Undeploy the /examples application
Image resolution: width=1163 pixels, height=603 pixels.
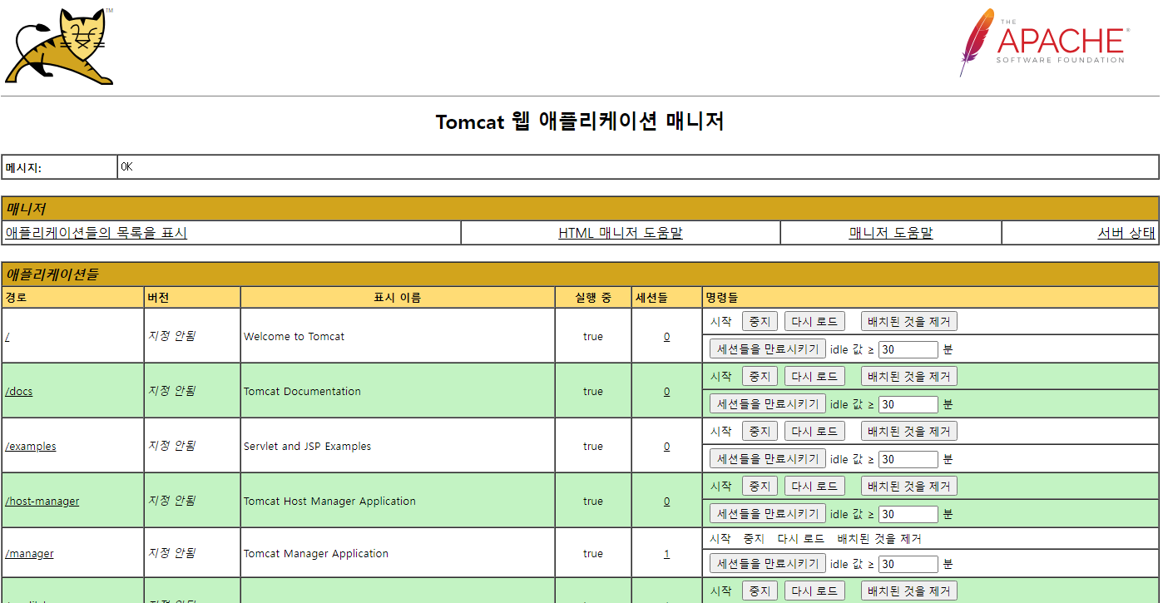908,432
